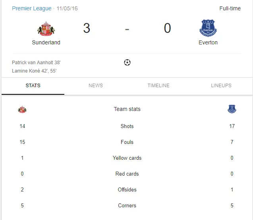253x220 pixels.
Task: Click the Sunderland team name
Action: click(46, 42)
